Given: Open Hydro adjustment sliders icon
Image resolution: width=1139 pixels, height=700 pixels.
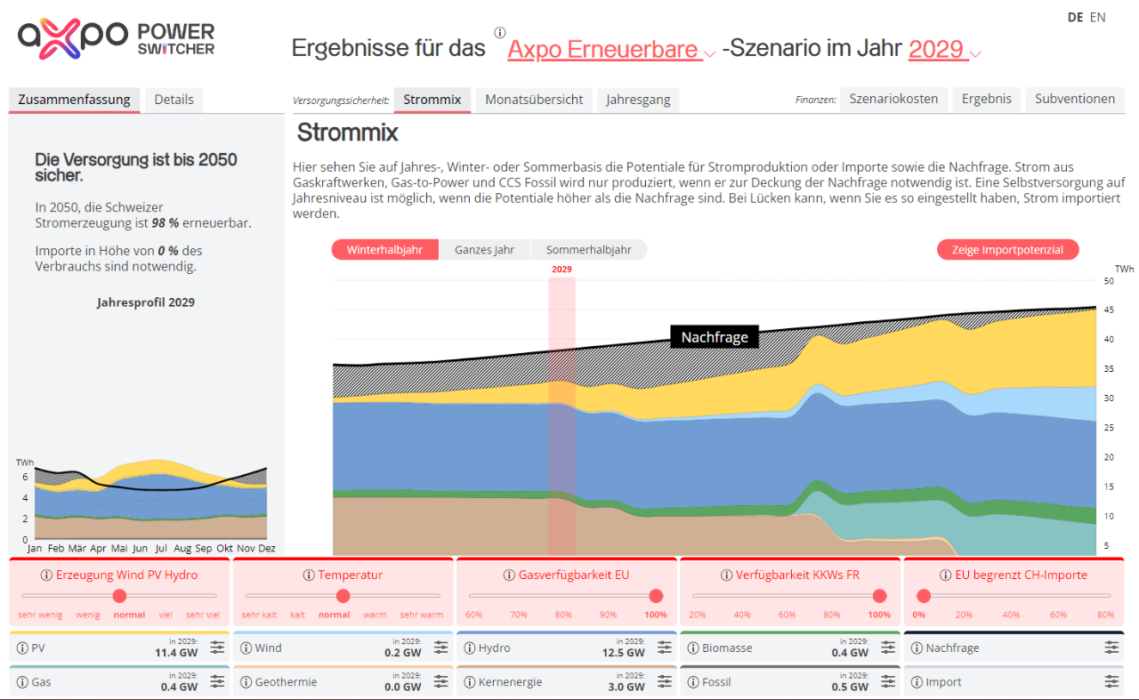Looking at the screenshot, I should 664,648.
